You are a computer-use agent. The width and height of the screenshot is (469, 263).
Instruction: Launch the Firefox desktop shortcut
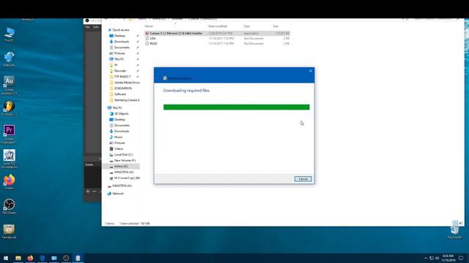(x=10, y=182)
